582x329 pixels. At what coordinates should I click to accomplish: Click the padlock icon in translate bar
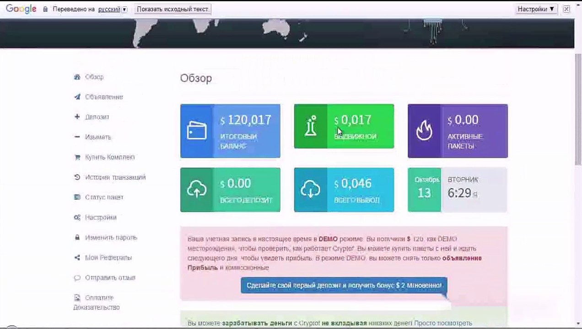click(45, 9)
